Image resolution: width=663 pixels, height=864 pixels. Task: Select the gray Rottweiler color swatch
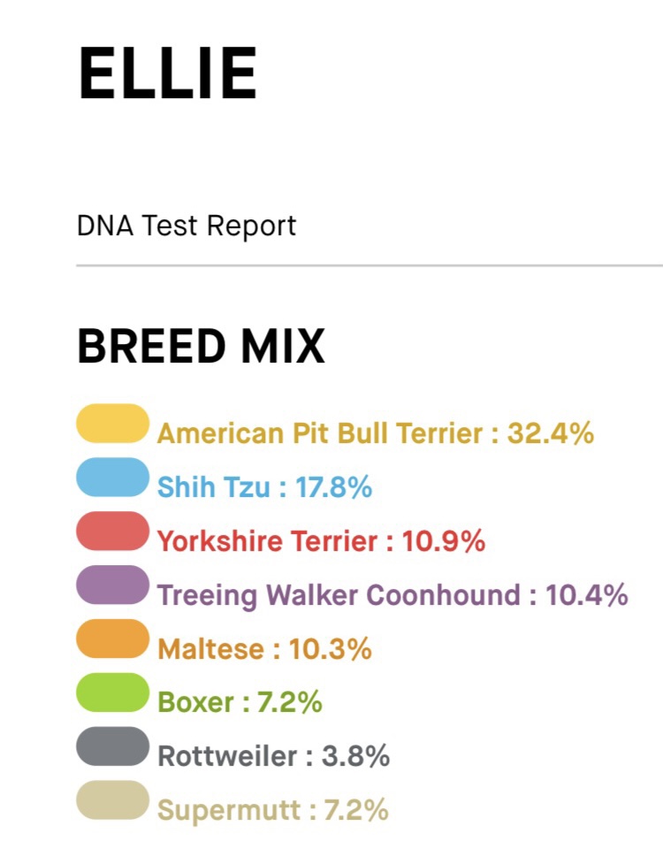pos(112,746)
